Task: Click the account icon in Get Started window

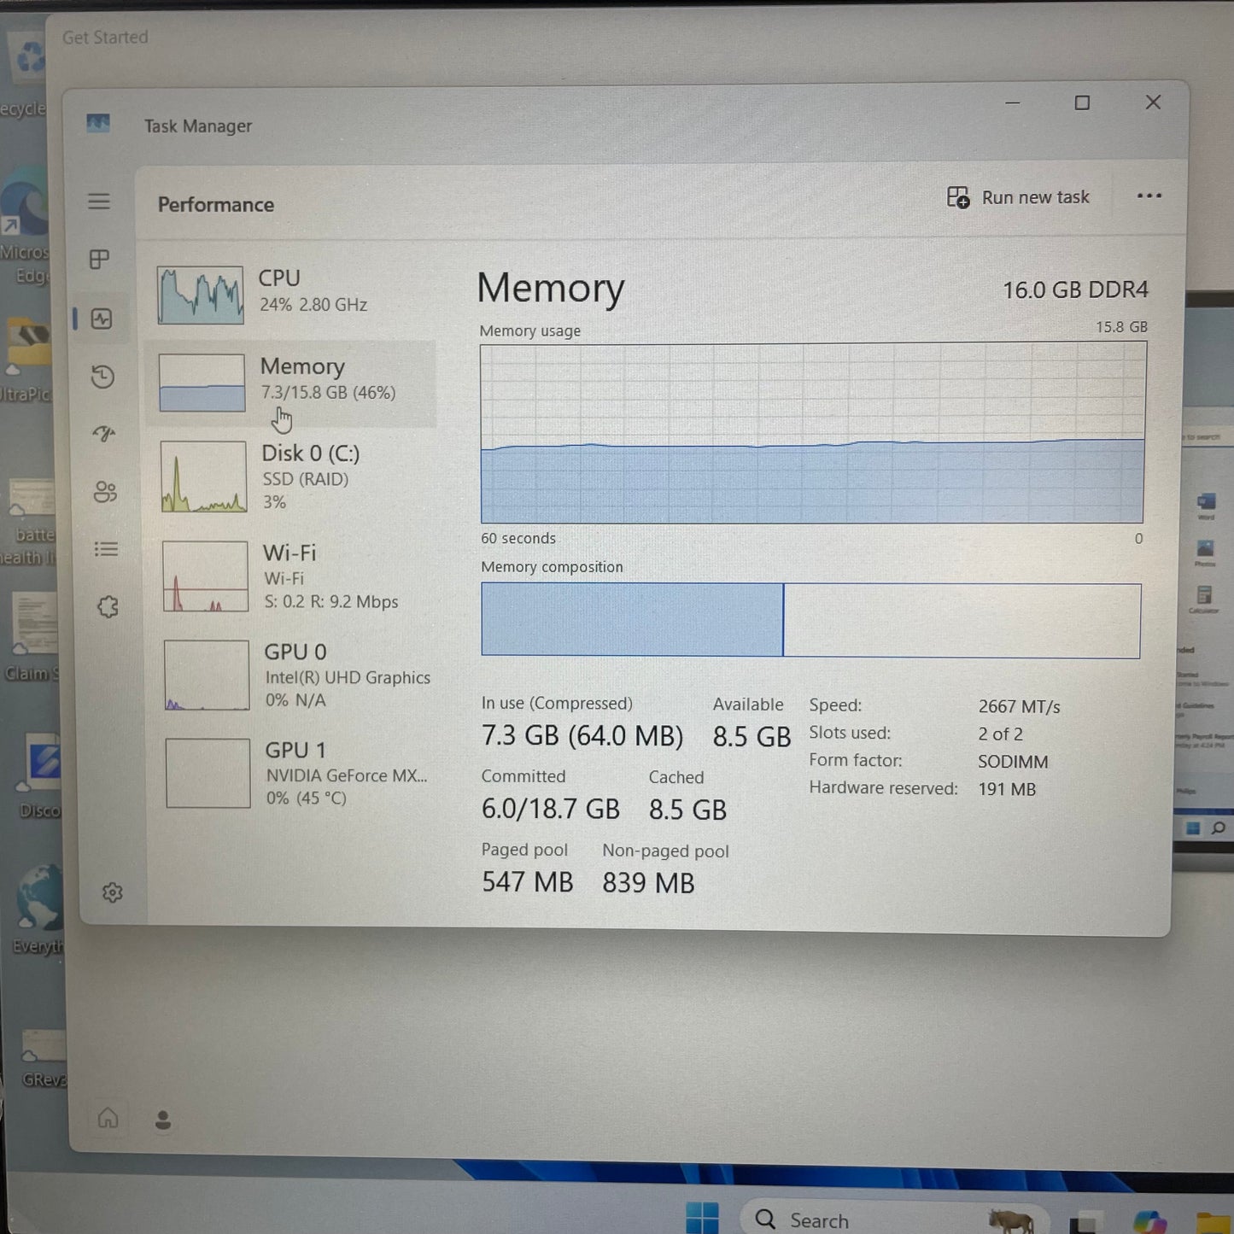Action: coord(163,1120)
